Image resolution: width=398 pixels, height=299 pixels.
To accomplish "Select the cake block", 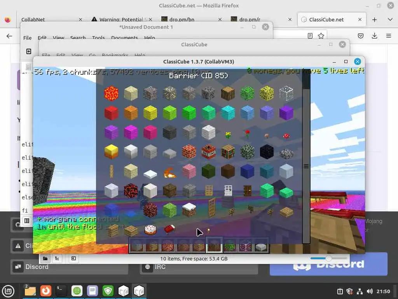I will (x=150, y=230).
